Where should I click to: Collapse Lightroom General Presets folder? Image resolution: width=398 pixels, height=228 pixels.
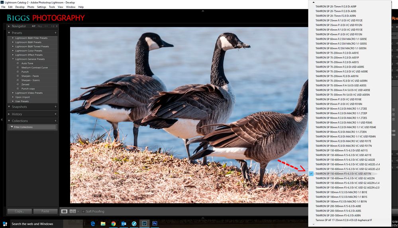pos(13,59)
